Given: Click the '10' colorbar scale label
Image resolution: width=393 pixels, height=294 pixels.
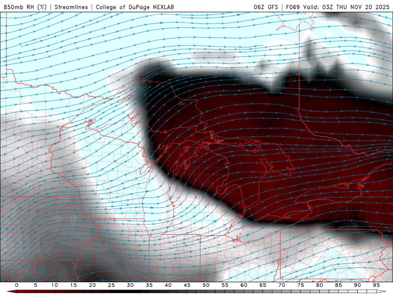Looking at the screenshot, I should 55,285.
